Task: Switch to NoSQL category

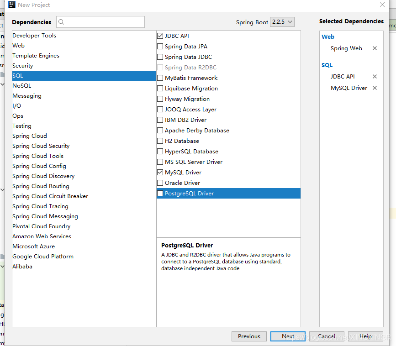Action: click(84, 86)
